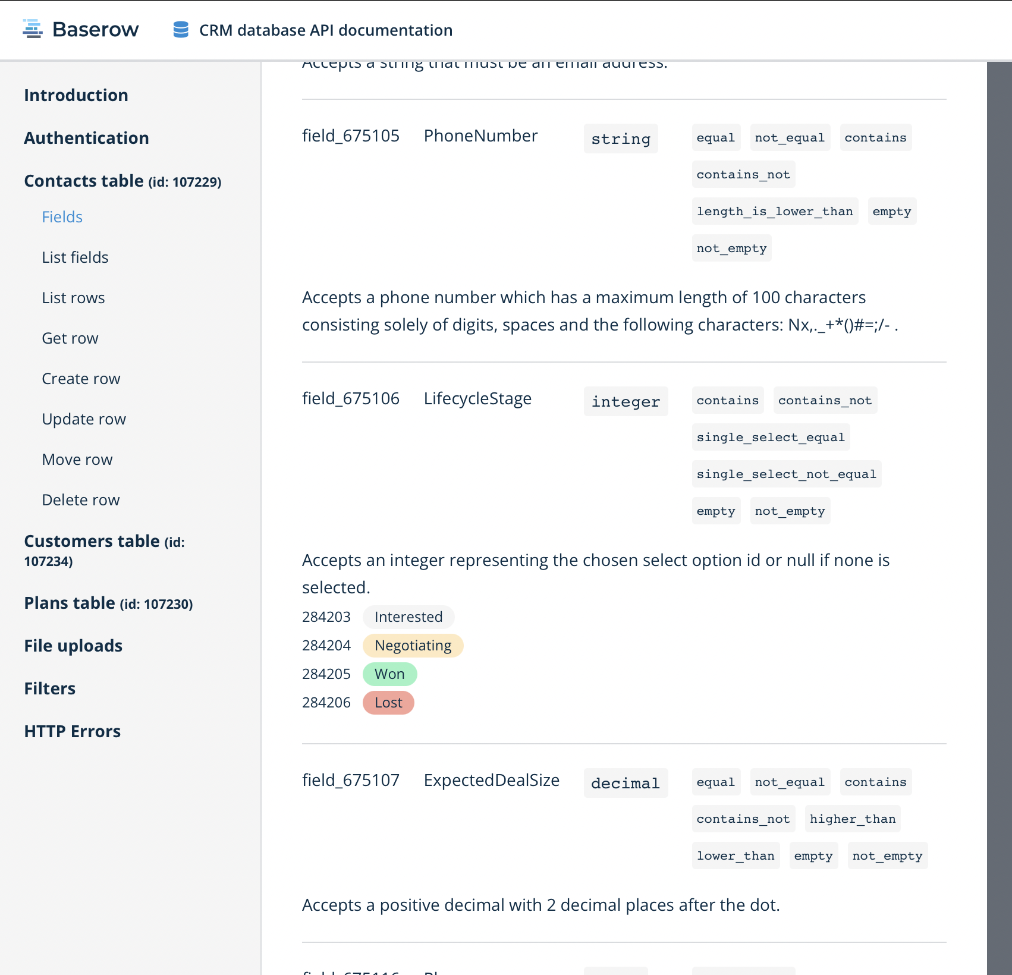1012x975 pixels.
Task: Open the List fields documentation
Action: 75,257
